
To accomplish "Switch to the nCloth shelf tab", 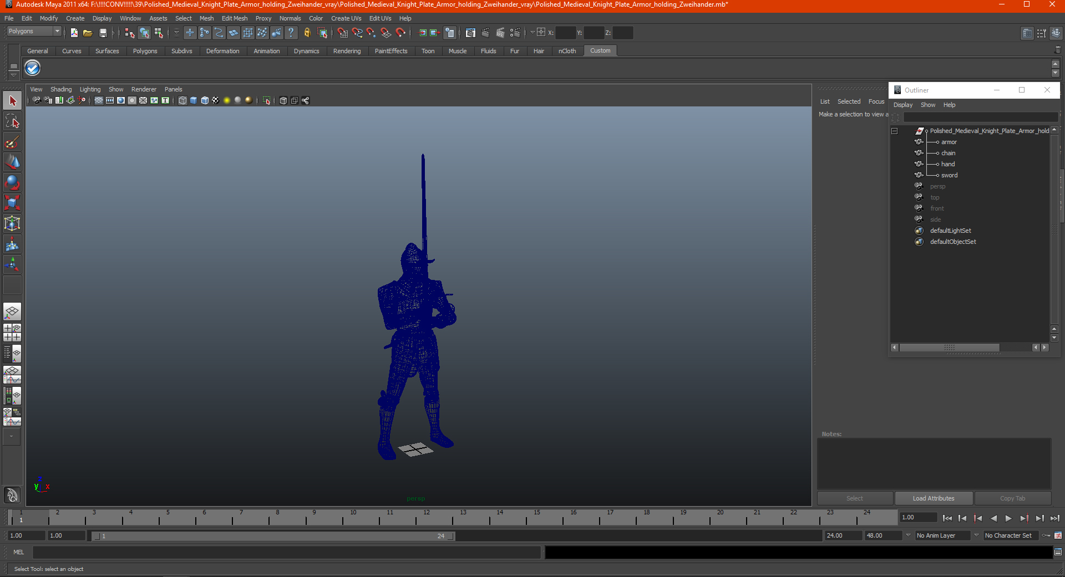I will (x=567, y=51).
